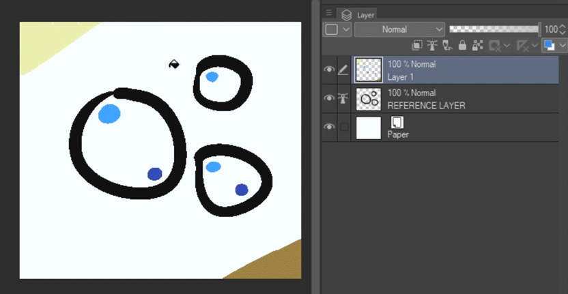Click '100 % Normal' on Layer 1 row
This screenshot has height=294, width=568.
[x=412, y=64]
